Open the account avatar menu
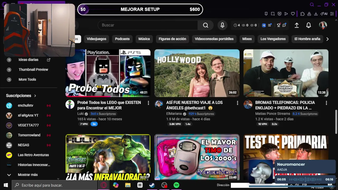Screen dimensions: 338x190 323,25
